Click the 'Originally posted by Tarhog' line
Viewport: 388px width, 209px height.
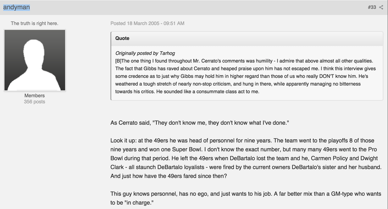click(x=145, y=53)
